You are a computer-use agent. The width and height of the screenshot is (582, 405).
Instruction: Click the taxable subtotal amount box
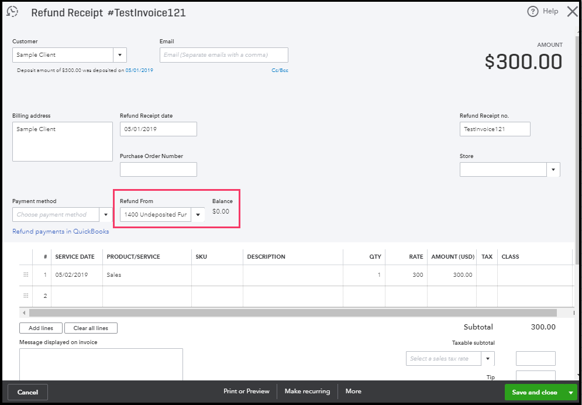536,359
